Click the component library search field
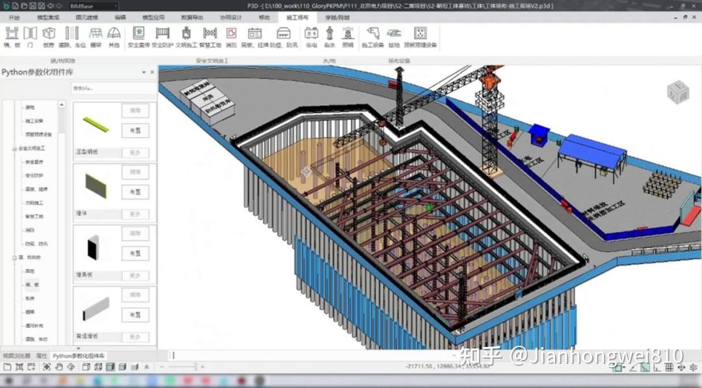The width and height of the screenshot is (702, 388). (114, 87)
